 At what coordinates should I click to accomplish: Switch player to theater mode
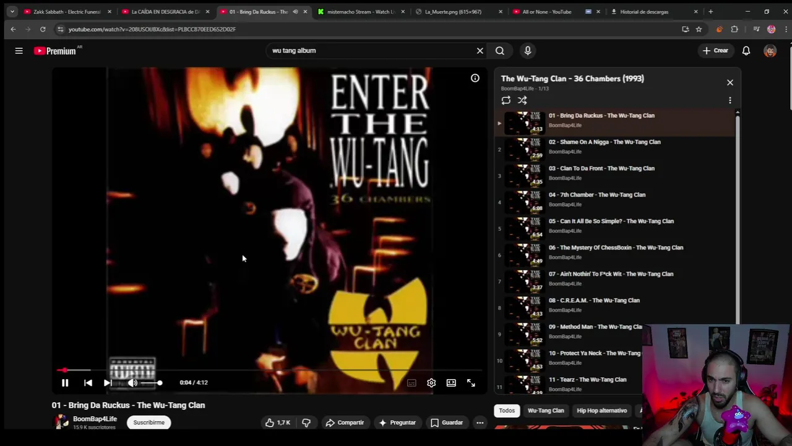click(x=451, y=383)
